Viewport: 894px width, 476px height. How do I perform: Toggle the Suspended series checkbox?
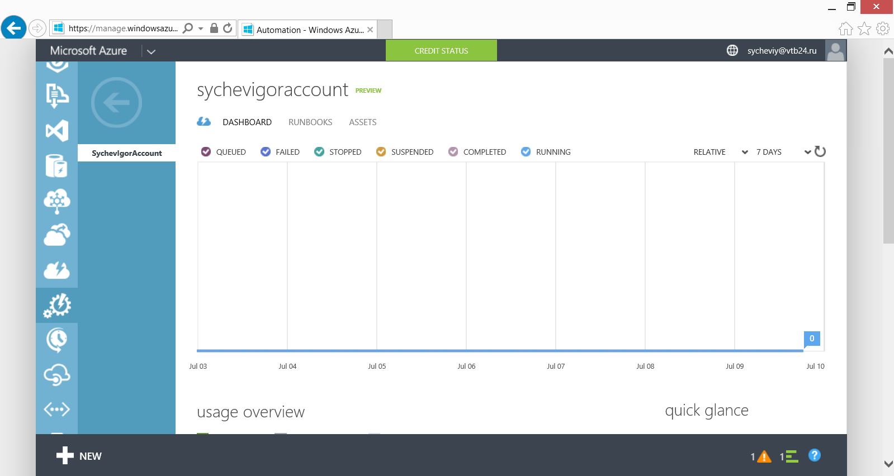[381, 151]
